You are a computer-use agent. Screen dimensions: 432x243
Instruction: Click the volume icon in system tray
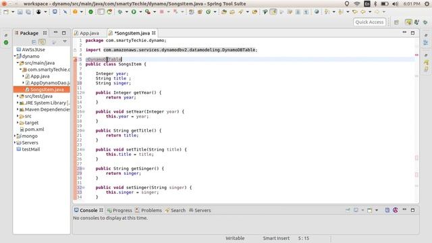click(x=396, y=3)
